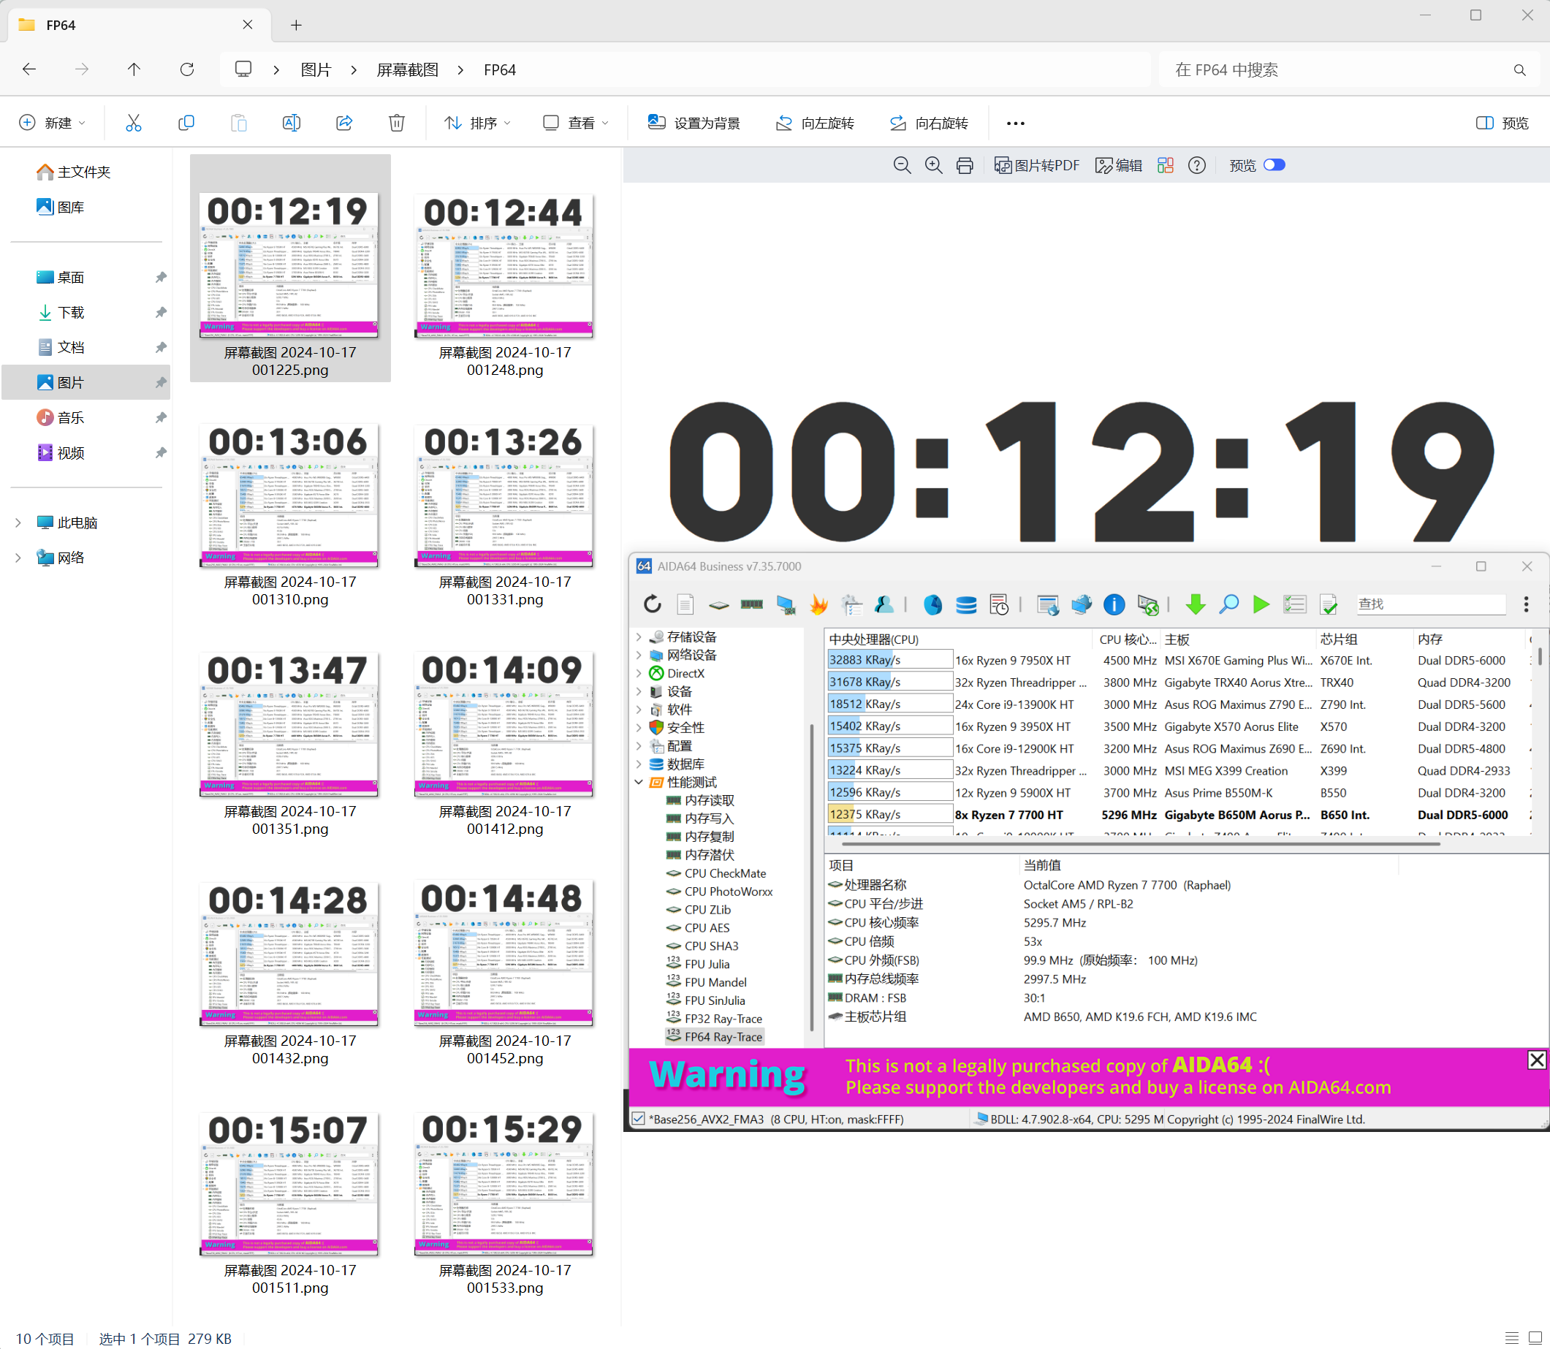
Task: Switch to large icons view in status bar
Action: coord(1535,1338)
